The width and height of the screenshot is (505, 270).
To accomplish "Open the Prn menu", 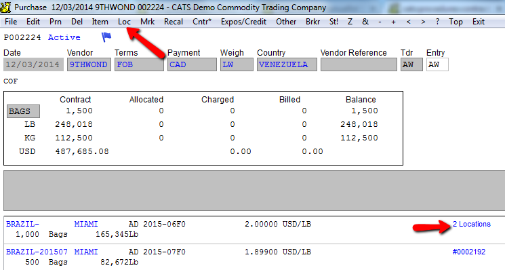I will (x=56, y=22).
